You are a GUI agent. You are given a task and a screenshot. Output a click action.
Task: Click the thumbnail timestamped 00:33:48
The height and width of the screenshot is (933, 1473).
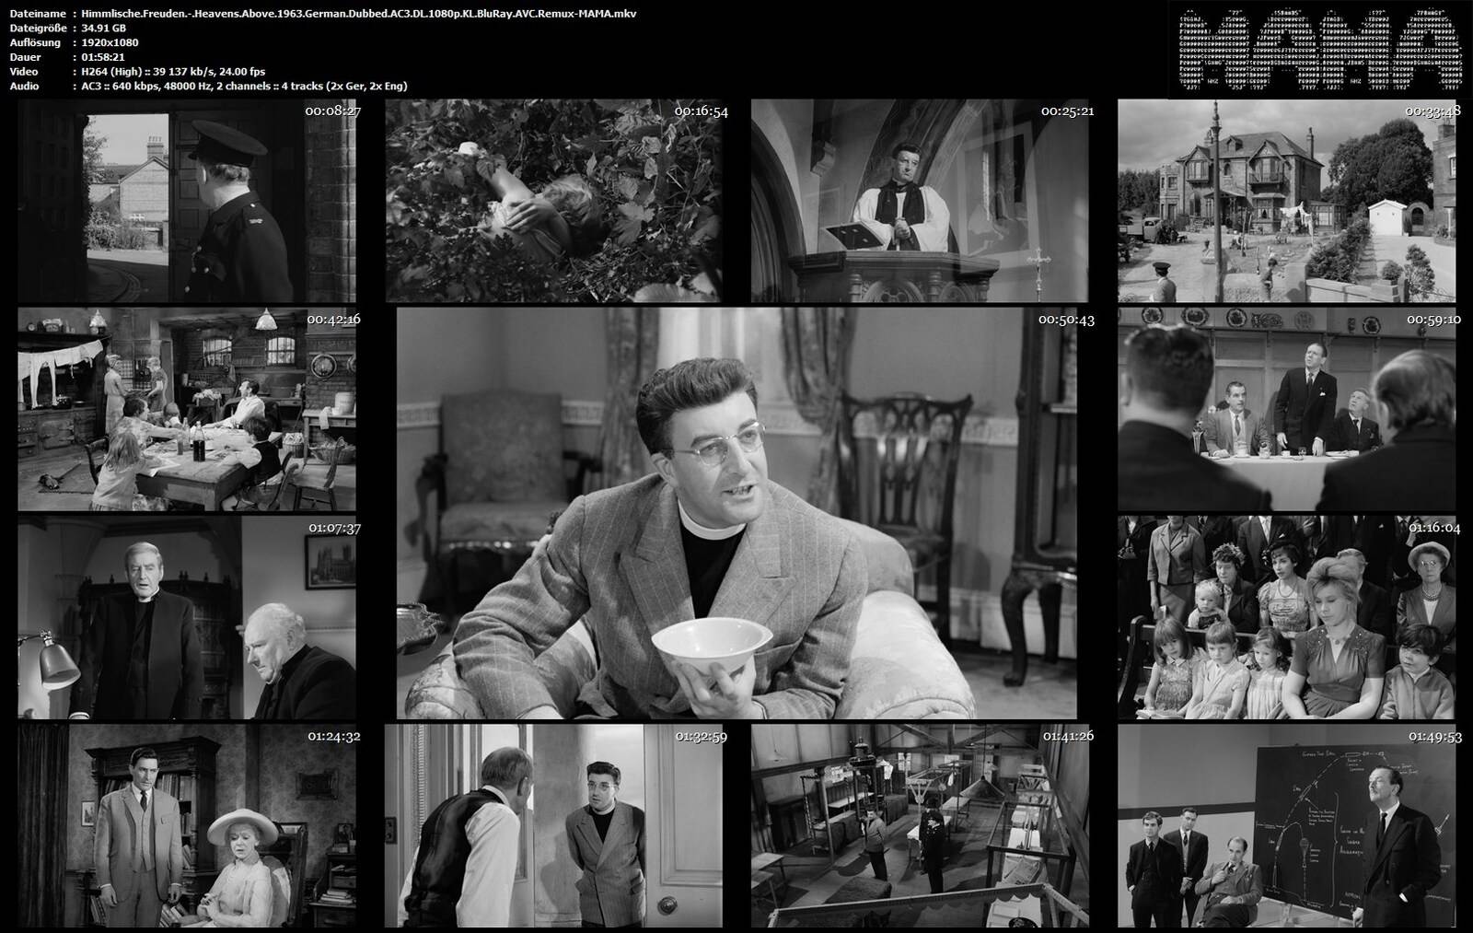coord(1287,201)
